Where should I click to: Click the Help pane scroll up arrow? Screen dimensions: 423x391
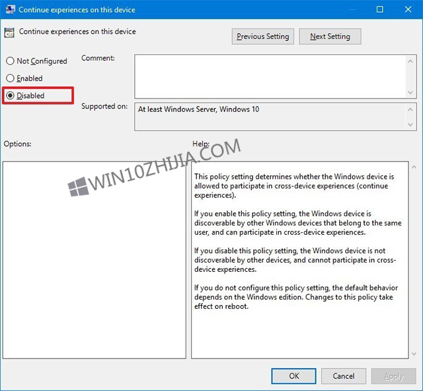(414, 167)
